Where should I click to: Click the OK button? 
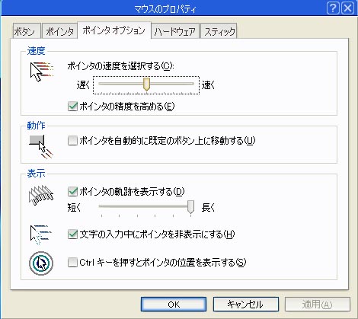(x=174, y=305)
